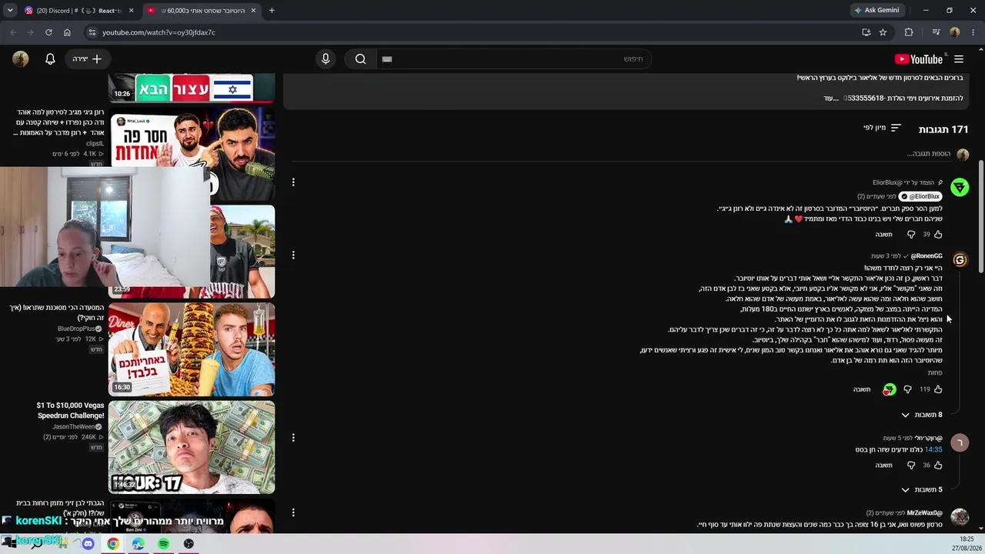The image size is (985, 554).
Task: Open action menu for pinned @EliorBlux comment
Action: click(x=293, y=182)
